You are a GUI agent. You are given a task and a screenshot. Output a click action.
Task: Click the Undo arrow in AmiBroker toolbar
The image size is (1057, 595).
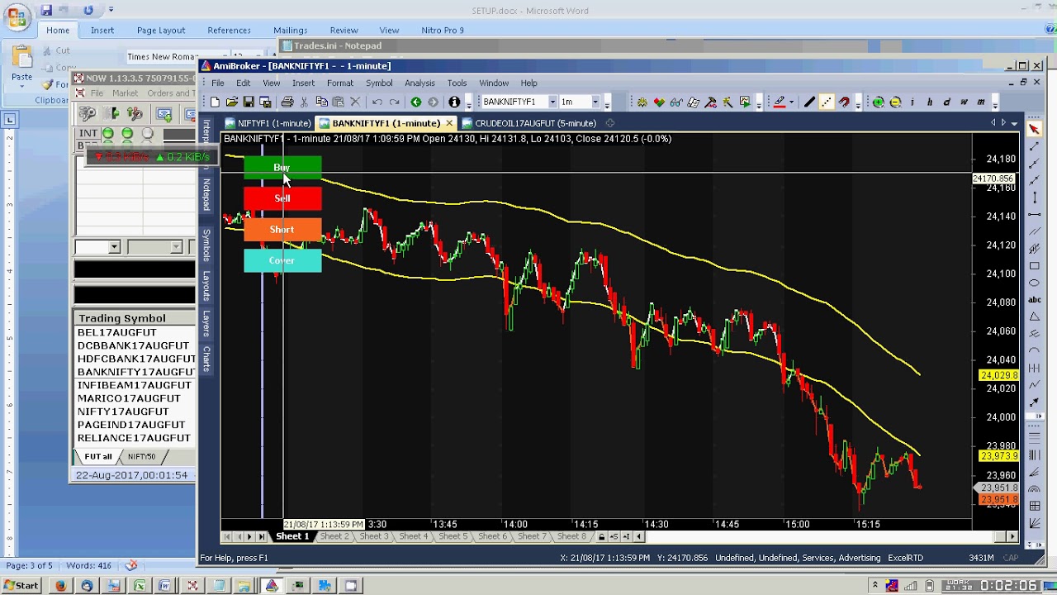pyautogui.click(x=377, y=102)
